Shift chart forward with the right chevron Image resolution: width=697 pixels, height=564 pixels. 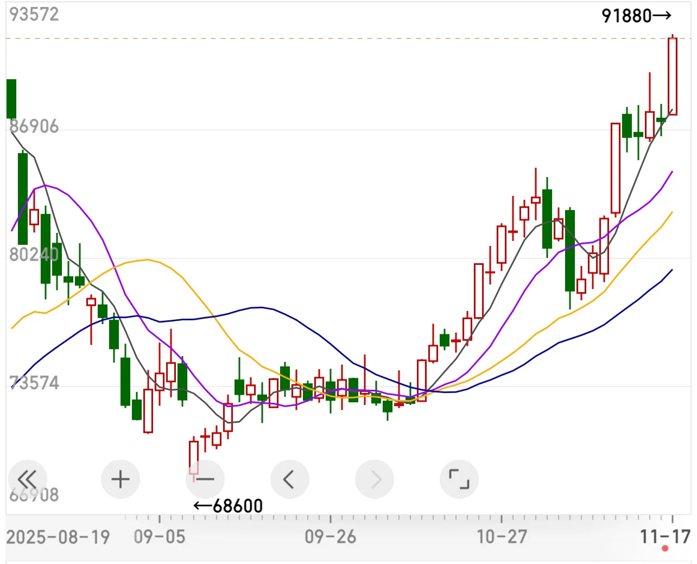[x=375, y=479]
